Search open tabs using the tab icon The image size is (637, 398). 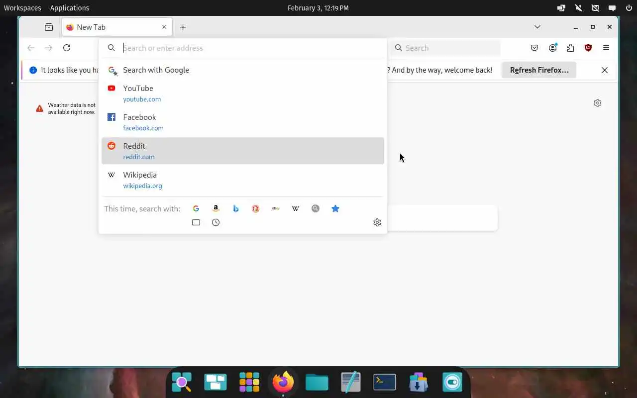tap(196, 222)
